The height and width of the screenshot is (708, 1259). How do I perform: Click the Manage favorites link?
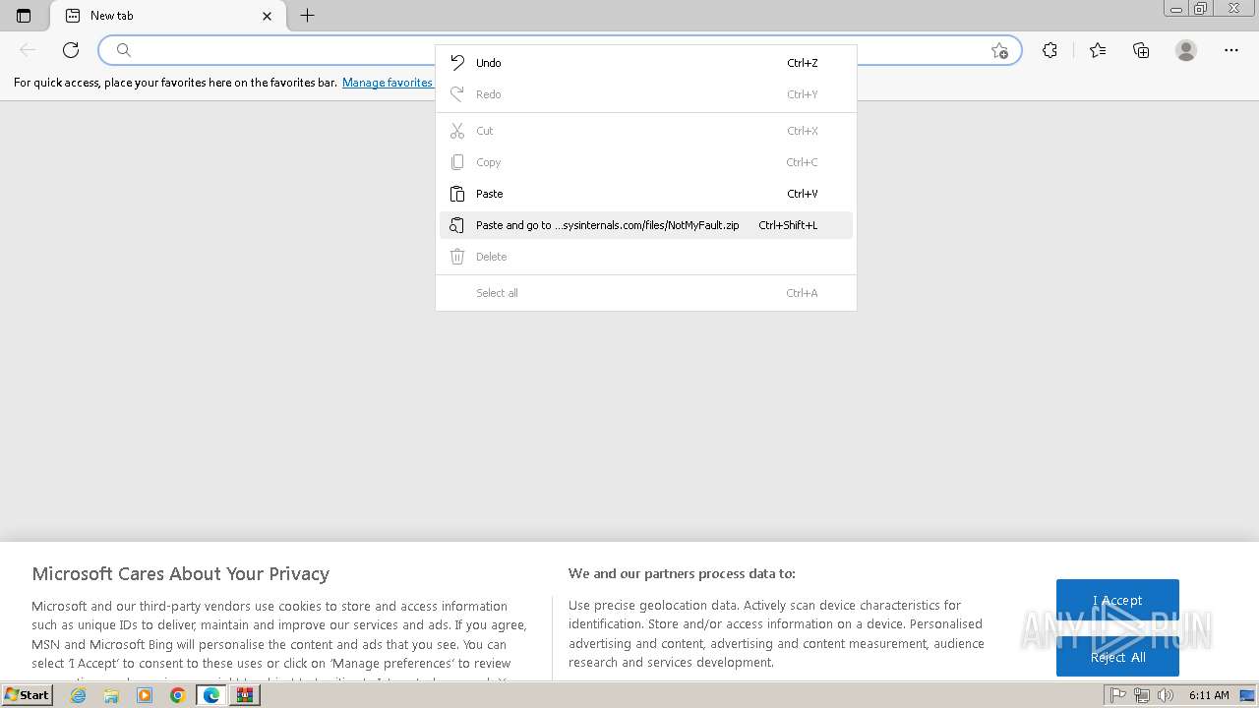tap(388, 83)
